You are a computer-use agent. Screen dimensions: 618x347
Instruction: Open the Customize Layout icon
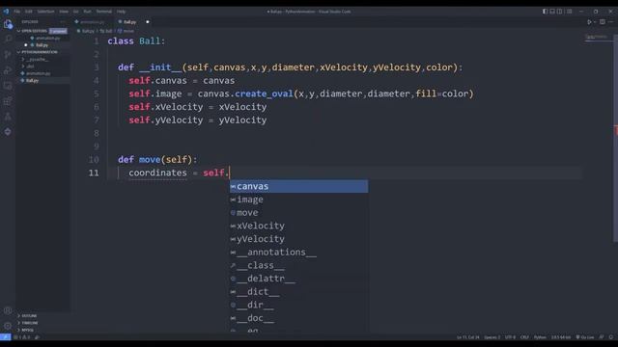(x=569, y=12)
